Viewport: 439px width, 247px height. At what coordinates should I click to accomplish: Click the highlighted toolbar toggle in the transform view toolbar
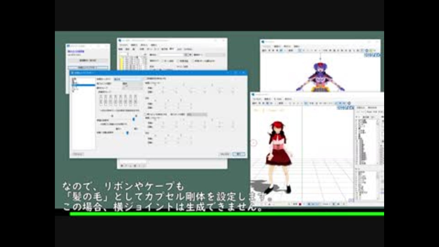306,103
